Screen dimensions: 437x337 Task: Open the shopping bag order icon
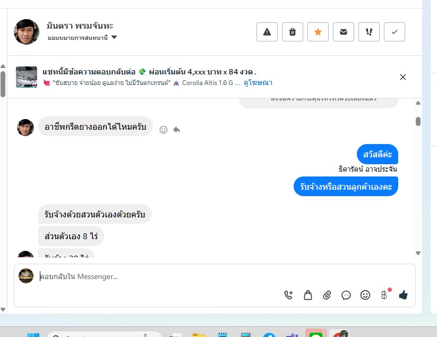click(x=307, y=295)
